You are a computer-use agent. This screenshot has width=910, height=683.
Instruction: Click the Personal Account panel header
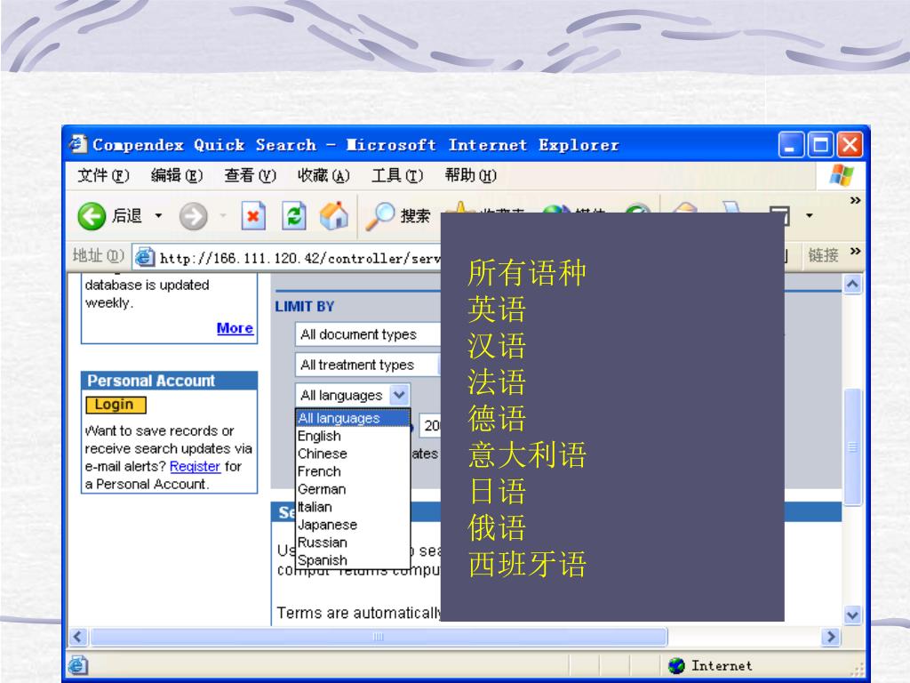click(170, 381)
